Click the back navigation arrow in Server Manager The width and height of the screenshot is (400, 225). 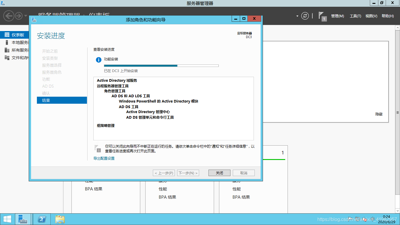[x=9, y=16]
